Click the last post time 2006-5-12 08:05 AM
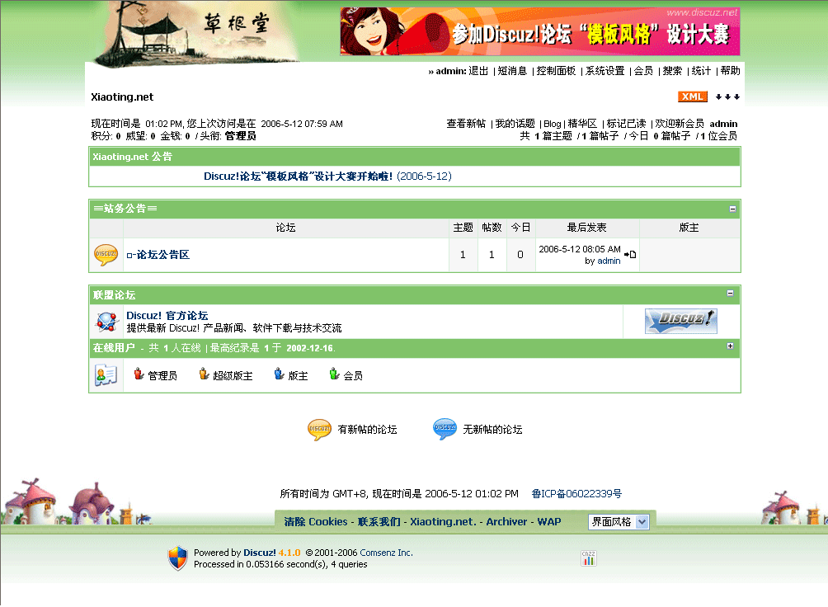828x607 pixels. [x=579, y=249]
